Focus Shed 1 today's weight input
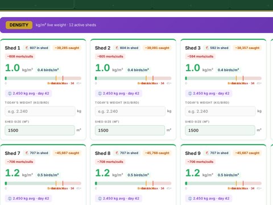This screenshot has height=205, width=273. click(40, 111)
